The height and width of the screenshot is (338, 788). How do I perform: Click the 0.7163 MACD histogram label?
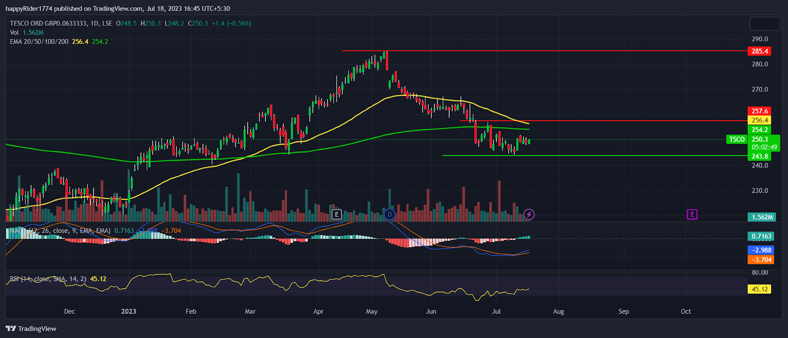pyautogui.click(x=761, y=236)
